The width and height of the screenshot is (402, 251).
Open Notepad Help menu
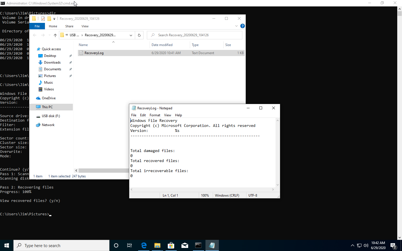coord(178,115)
